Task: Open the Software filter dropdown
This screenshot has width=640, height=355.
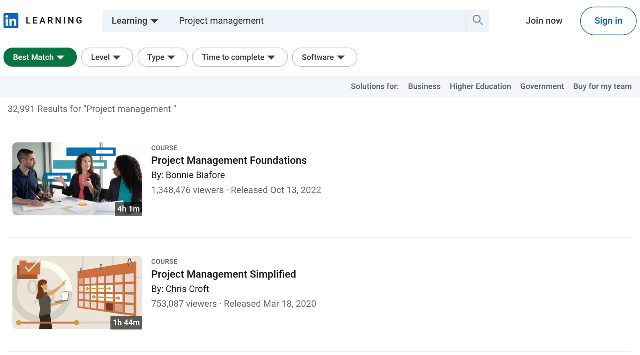Action: point(324,57)
